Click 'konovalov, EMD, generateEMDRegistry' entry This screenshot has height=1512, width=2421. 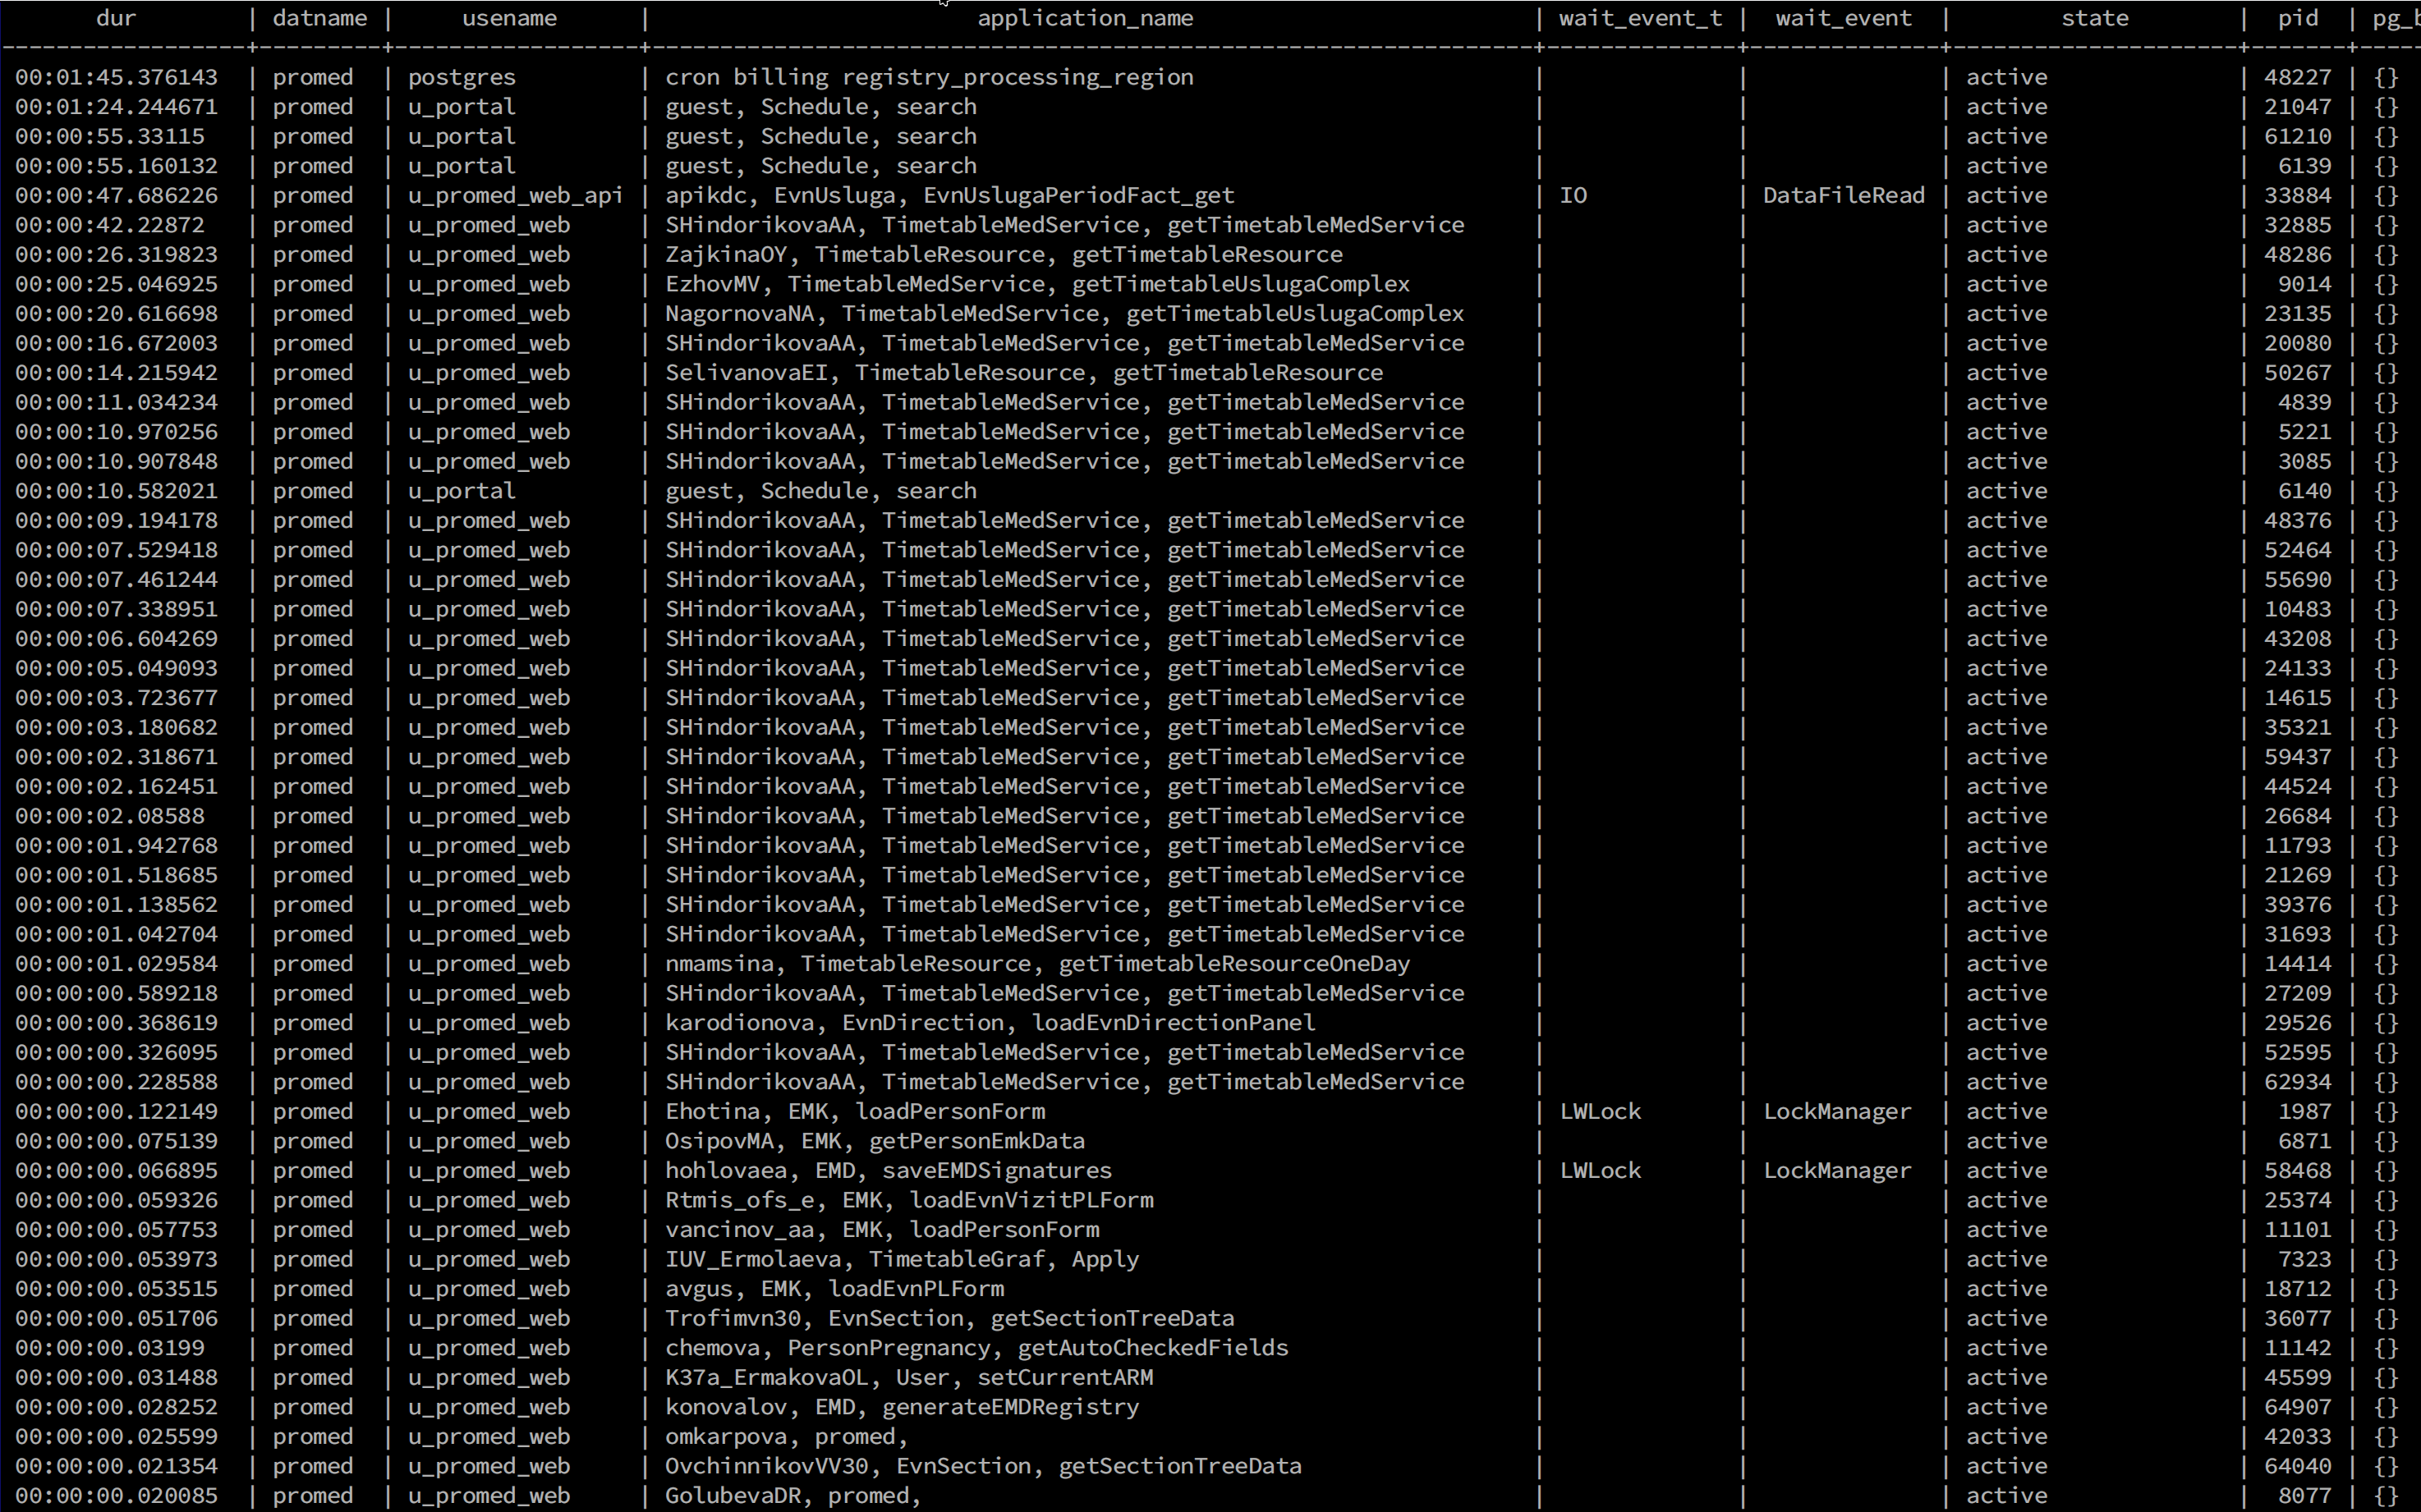point(903,1407)
